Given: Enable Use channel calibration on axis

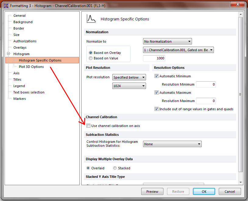Looking at the screenshot, I should [89, 126].
